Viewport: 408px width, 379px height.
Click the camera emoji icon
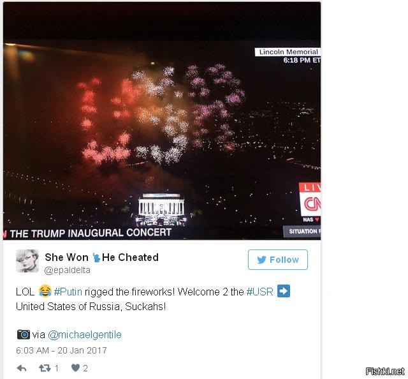(24, 334)
